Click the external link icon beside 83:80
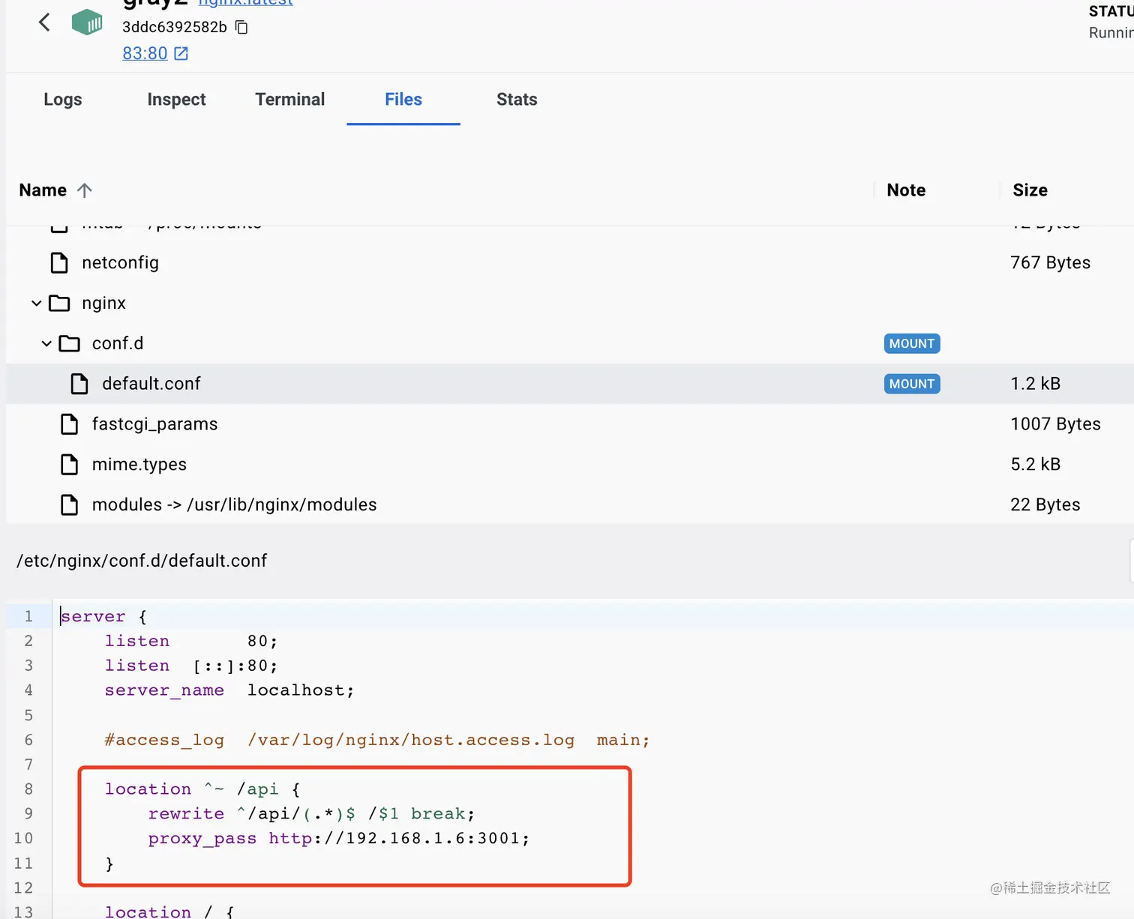This screenshot has height=919, width=1134. tap(181, 53)
